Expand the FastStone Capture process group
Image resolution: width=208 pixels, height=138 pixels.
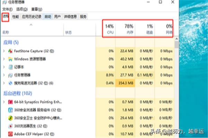click(4, 51)
